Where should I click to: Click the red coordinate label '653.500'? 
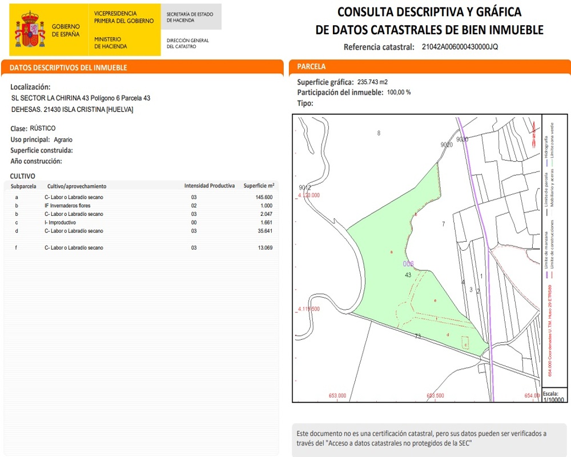[435, 395]
